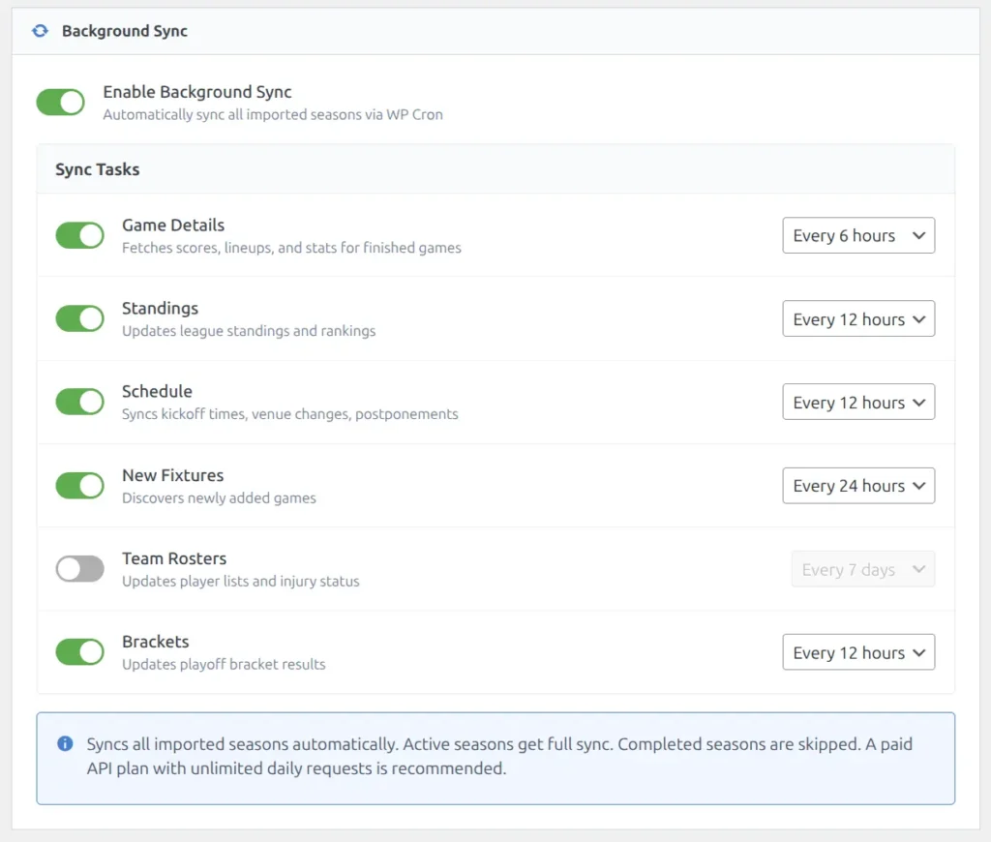Screen dimensions: 991x842
Task: Click 'Syncs kickoff times, venue changes, postponements'
Action: tap(290, 414)
